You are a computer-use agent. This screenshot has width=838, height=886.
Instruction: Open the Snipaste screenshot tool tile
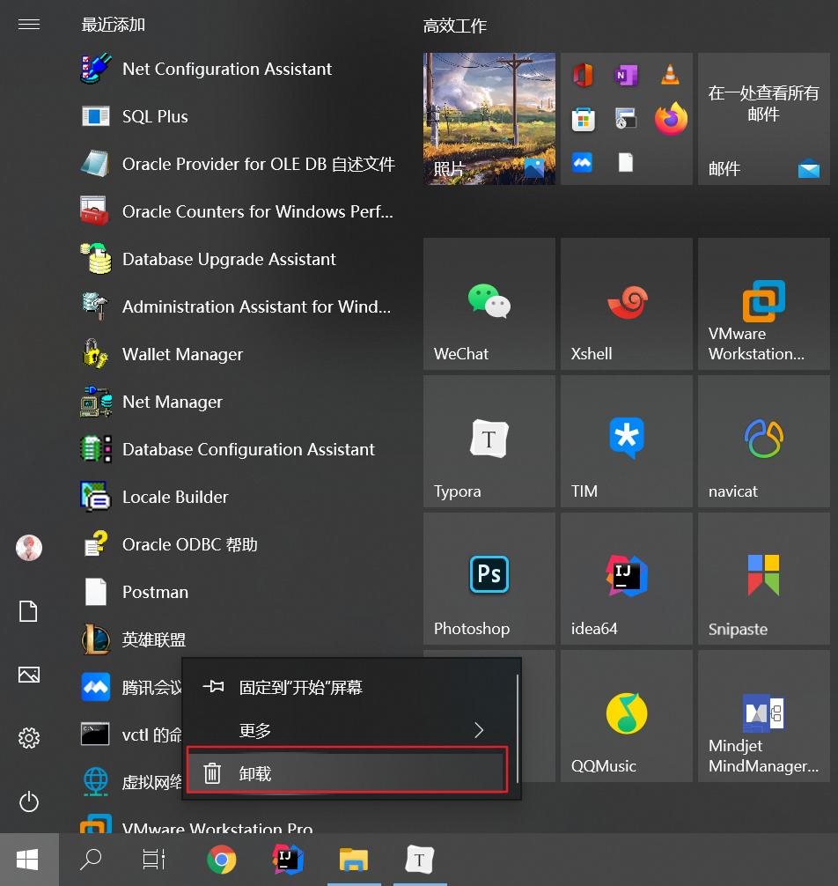(x=763, y=579)
